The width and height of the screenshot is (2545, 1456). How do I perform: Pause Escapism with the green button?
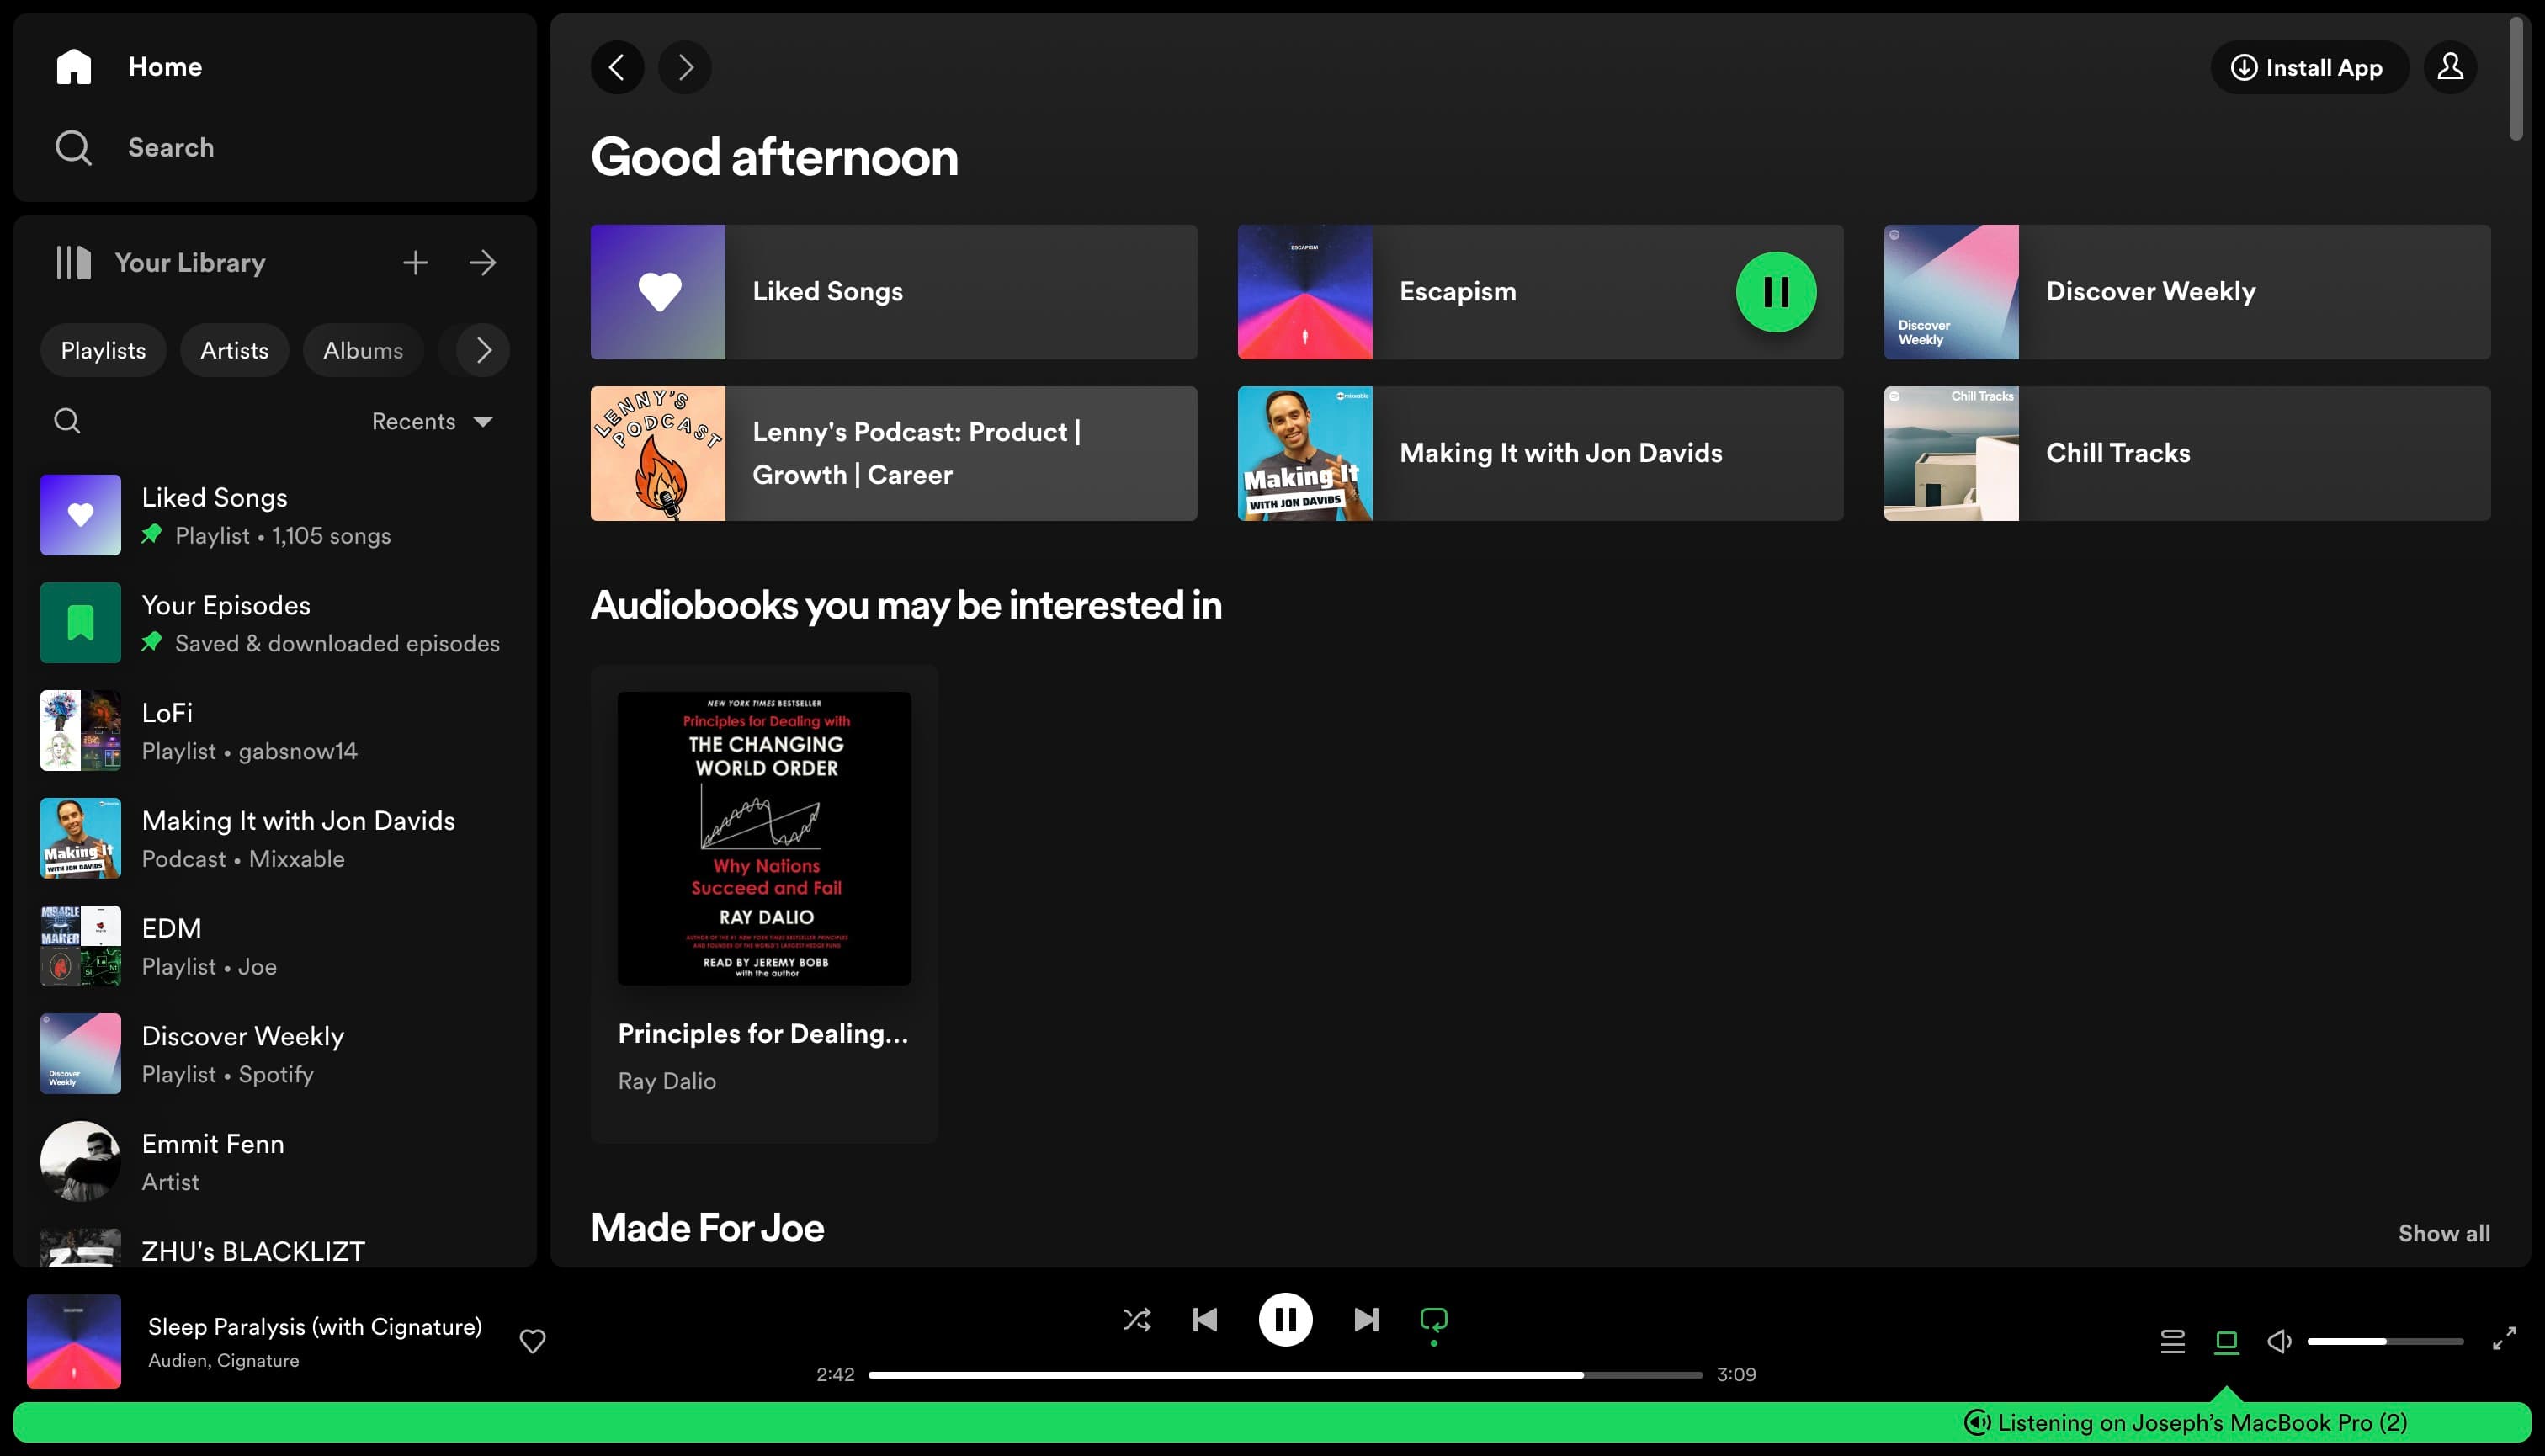(1776, 292)
